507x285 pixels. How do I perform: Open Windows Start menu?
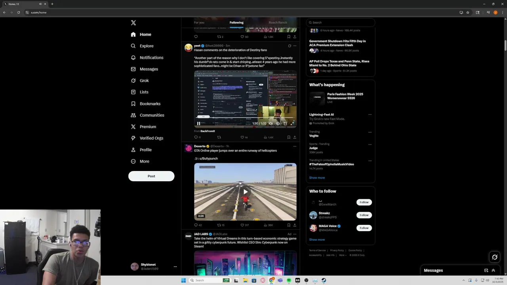183,280
